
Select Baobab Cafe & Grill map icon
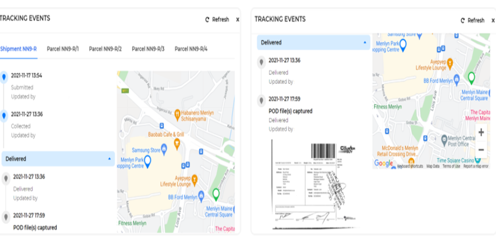[177, 143]
